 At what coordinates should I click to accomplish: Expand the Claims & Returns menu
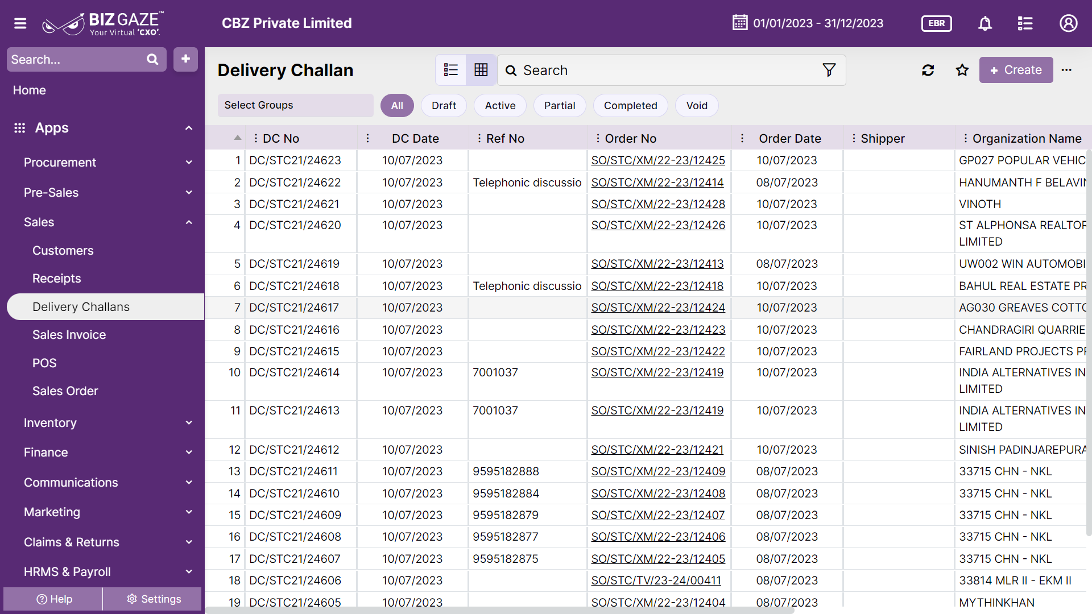[189, 542]
